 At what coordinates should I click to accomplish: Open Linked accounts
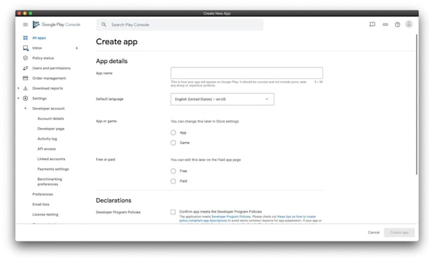[51, 159]
